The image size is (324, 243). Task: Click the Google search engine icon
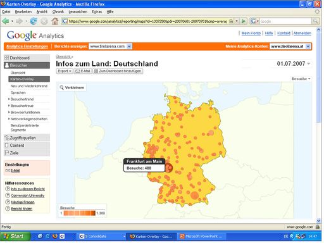pyautogui.click(x=253, y=22)
